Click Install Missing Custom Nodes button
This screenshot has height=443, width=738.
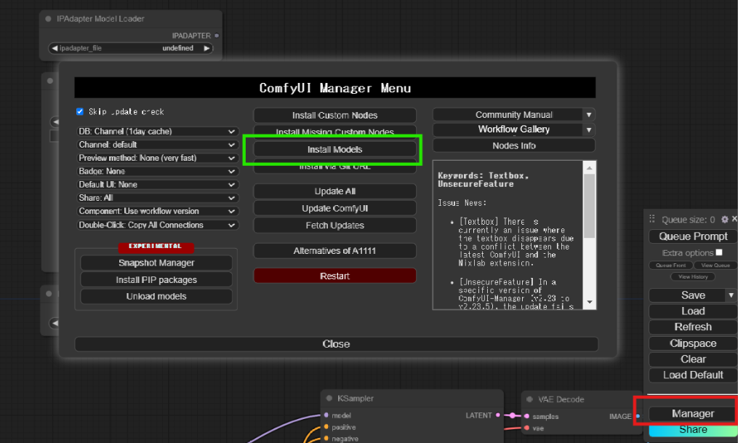click(x=334, y=130)
